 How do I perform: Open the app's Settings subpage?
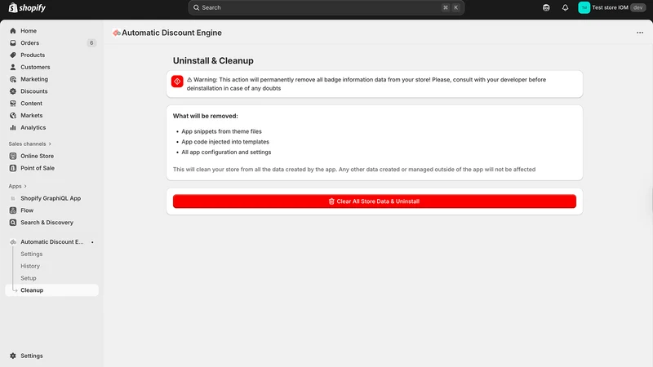(31, 254)
